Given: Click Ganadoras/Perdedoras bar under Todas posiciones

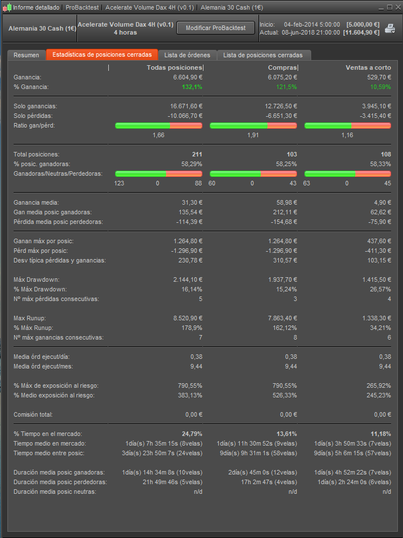Looking at the screenshot, I should (x=159, y=173).
